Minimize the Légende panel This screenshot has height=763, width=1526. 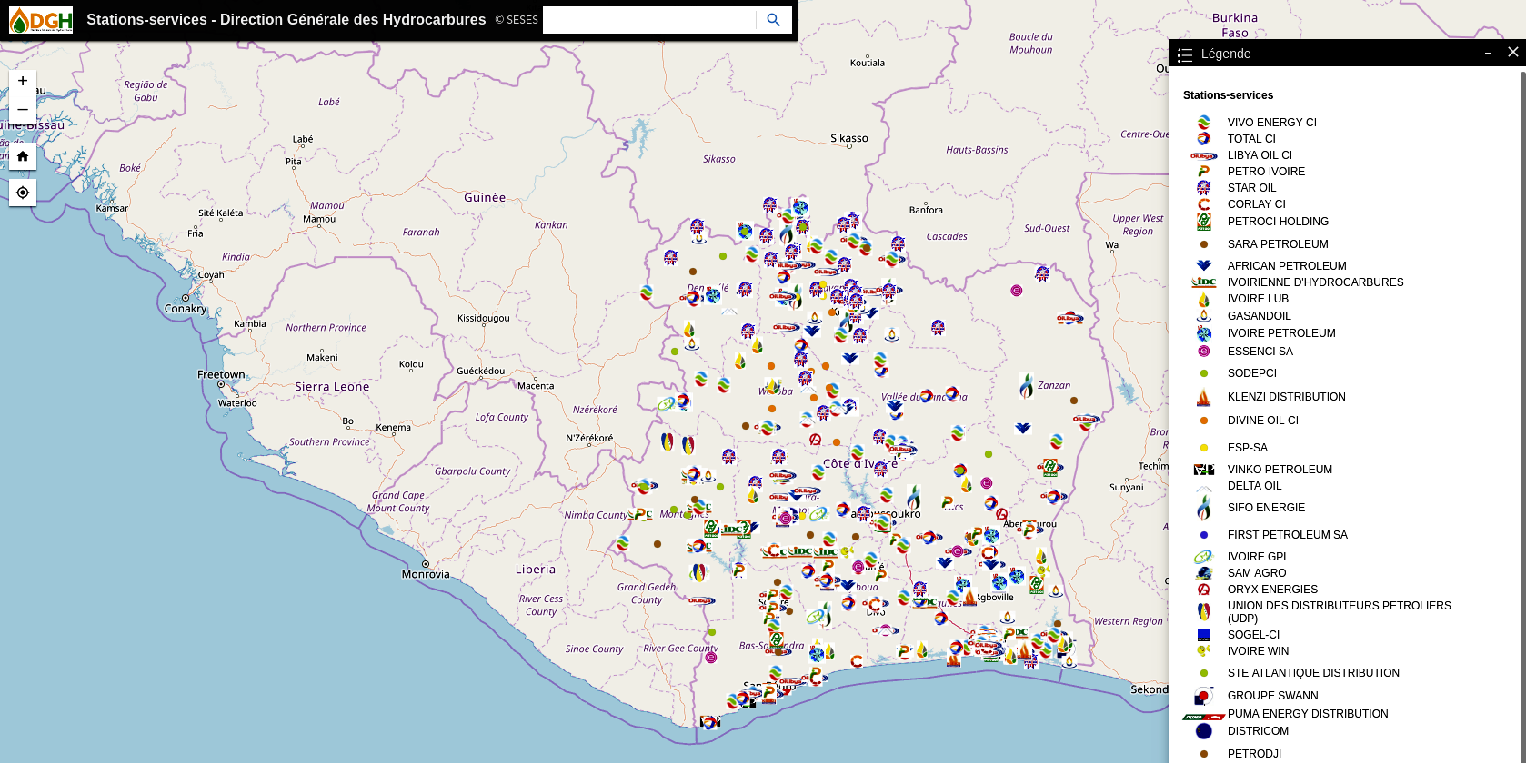[1488, 54]
